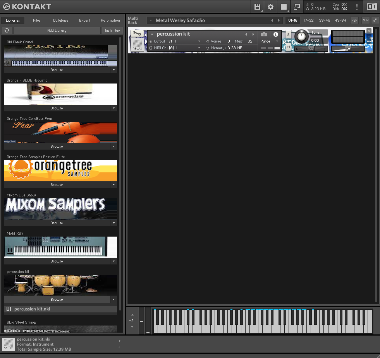Toggle aux sends in rack header
Viewport: 380px width, 358px height.
[365, 20]
